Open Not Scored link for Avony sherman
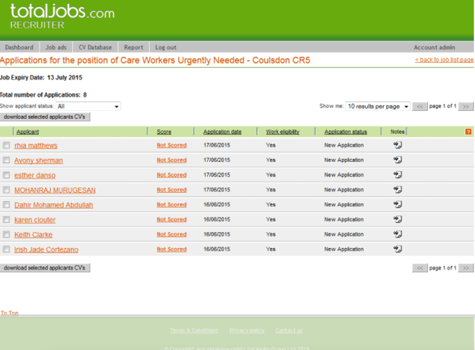 (171, 160)
